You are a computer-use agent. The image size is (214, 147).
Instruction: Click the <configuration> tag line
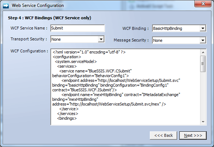67,57
